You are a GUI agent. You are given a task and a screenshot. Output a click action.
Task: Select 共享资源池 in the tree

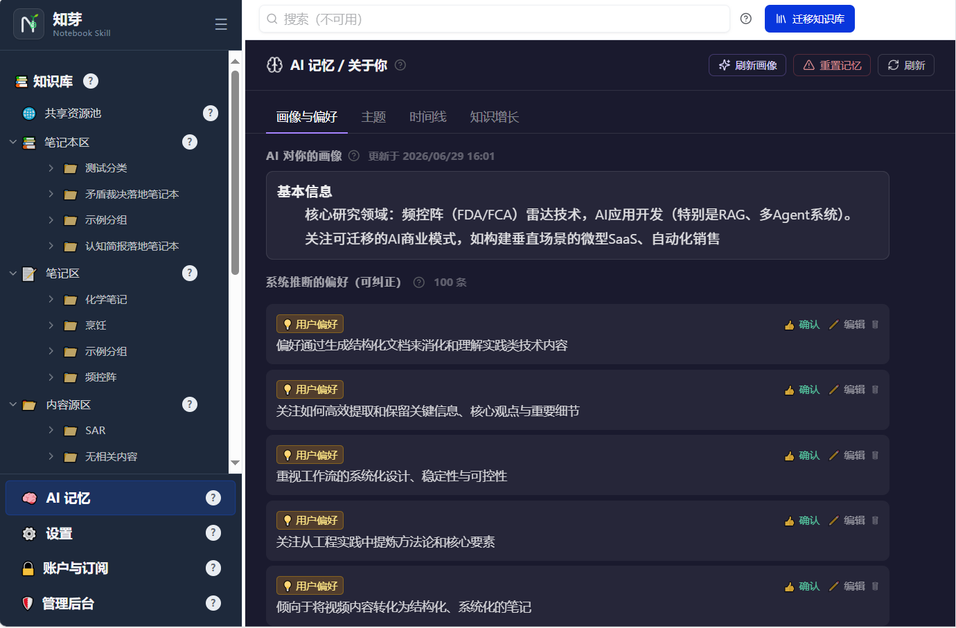click(73, 114)
